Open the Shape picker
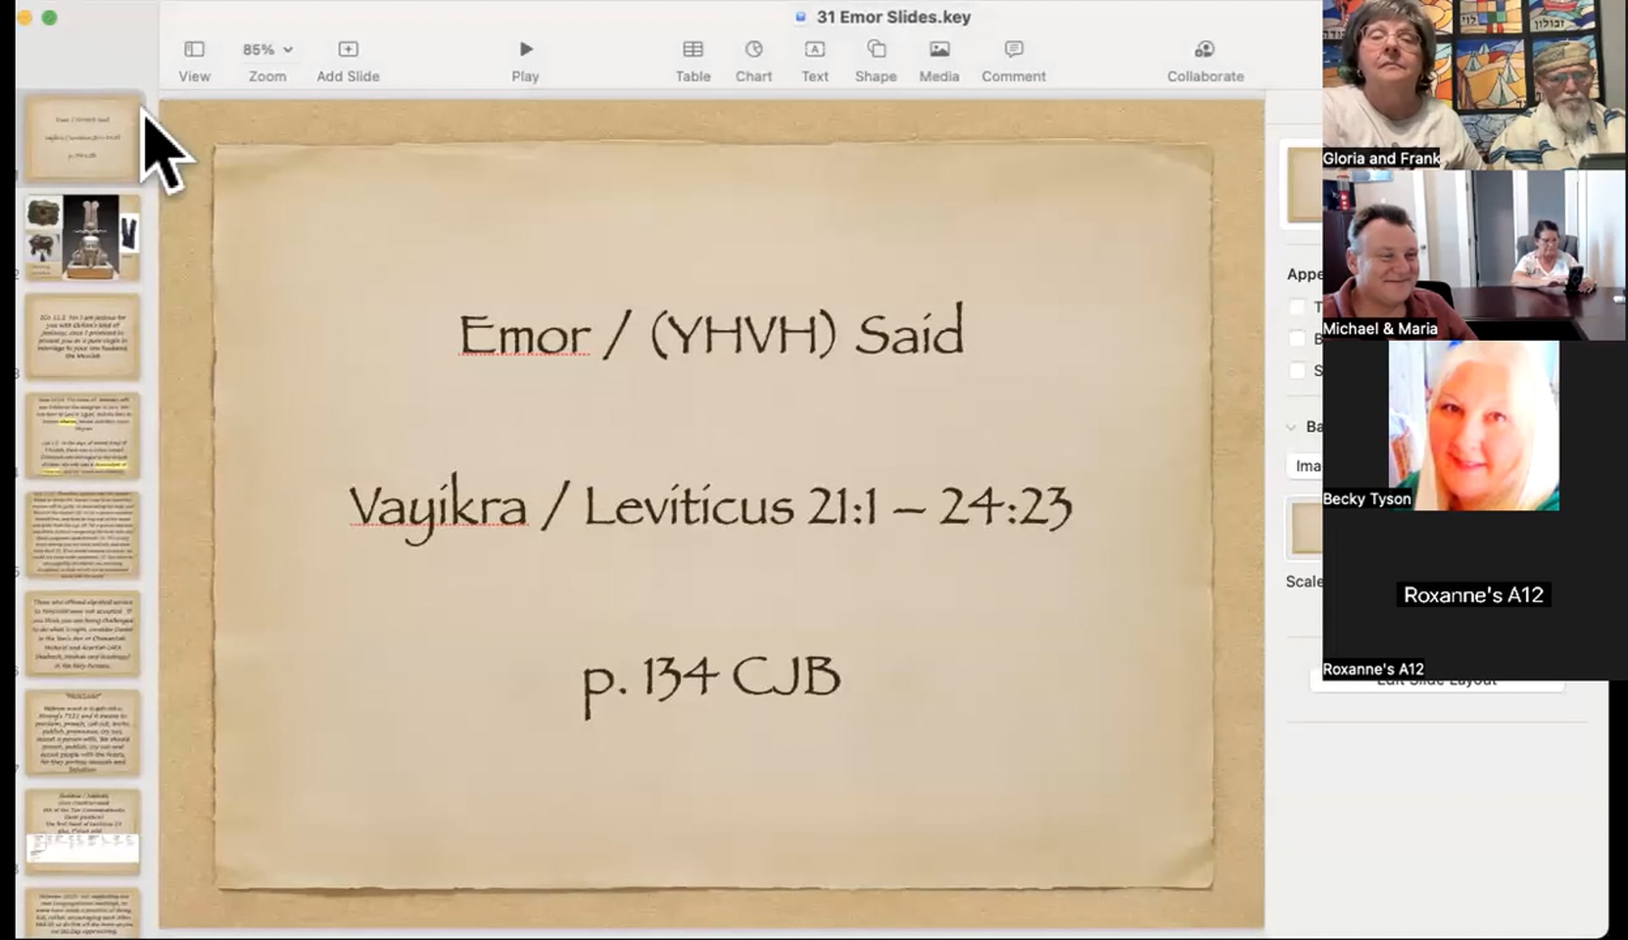Screen dimensions: 1628x940 [x=876, y=49]
